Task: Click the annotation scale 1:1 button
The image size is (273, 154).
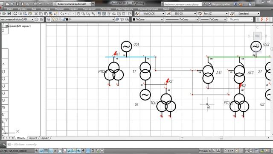Action: point(229,151)
